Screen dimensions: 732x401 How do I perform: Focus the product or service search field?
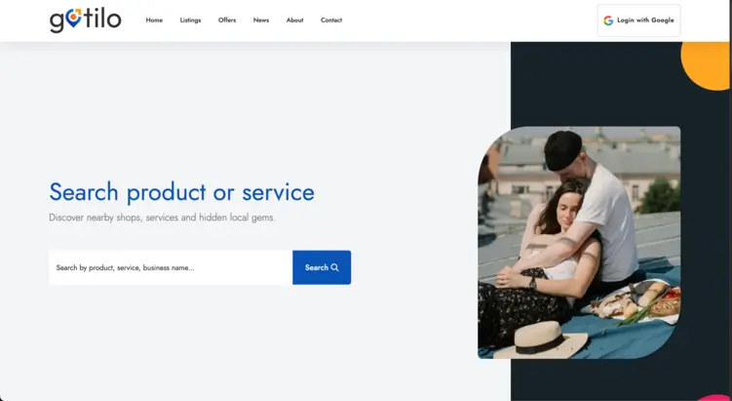click(x=171, y=267)
